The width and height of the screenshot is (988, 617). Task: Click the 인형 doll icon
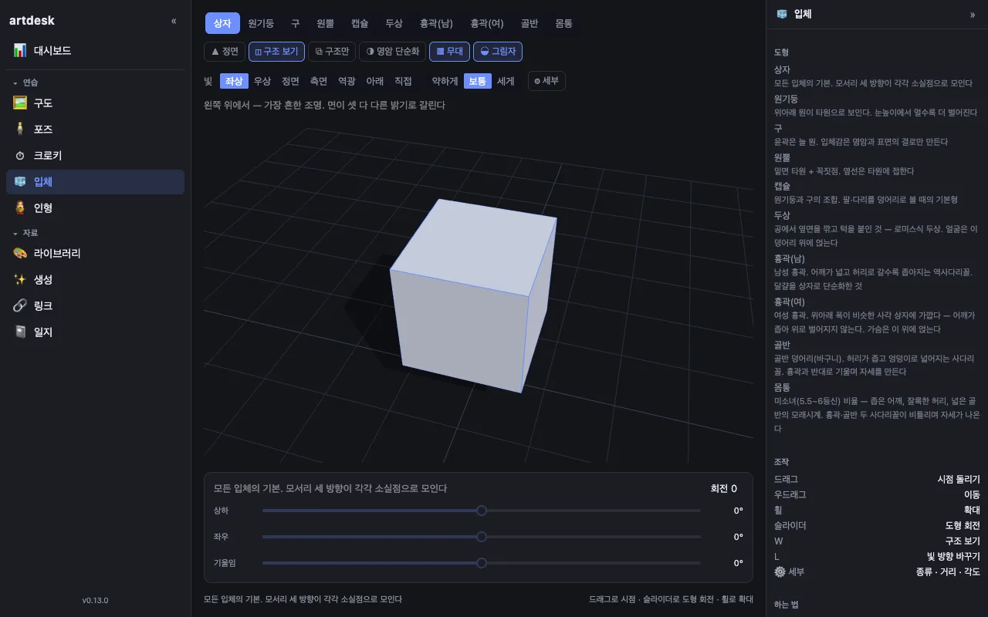click(20, 208)
